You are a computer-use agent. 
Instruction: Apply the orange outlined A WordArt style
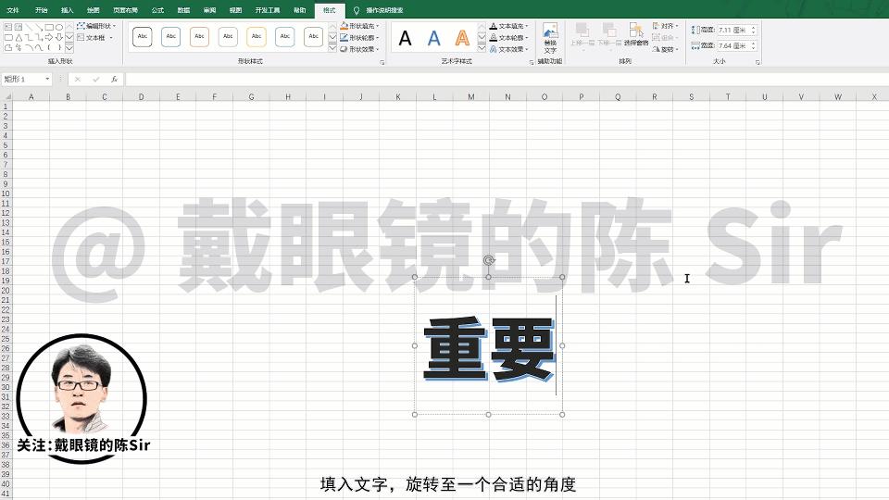pyautogui.click(x=462, y=38)
